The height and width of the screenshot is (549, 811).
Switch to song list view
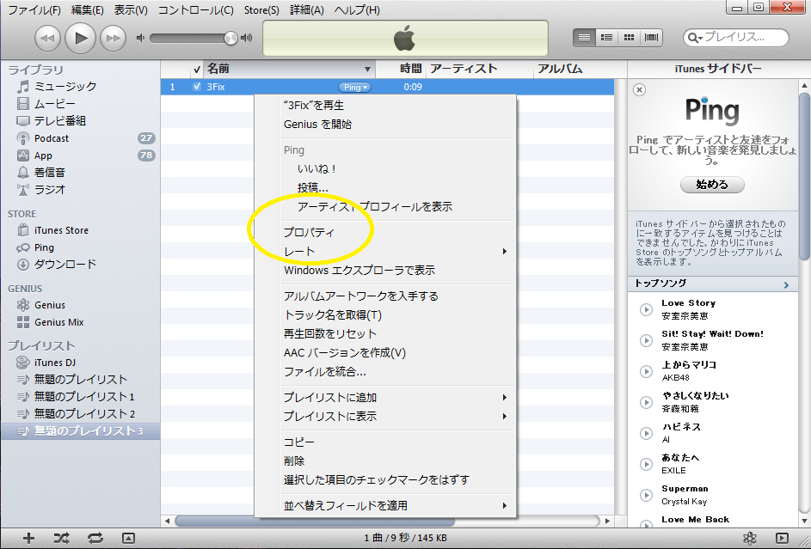point(584,37)
